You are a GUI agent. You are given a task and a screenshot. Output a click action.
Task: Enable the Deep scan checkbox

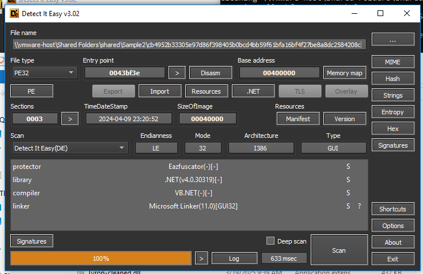click(270, 241)
